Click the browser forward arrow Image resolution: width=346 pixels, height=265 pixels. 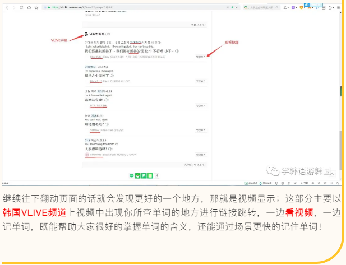click(x=14, y=7)
